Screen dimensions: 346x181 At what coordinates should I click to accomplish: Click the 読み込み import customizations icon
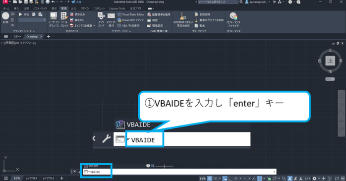77,14
